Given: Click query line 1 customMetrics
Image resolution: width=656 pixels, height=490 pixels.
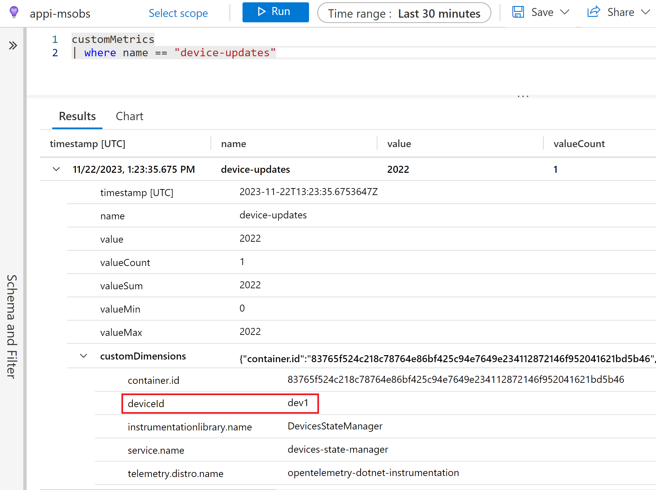Looking at the screenshot, I should [x=113, y=39].
